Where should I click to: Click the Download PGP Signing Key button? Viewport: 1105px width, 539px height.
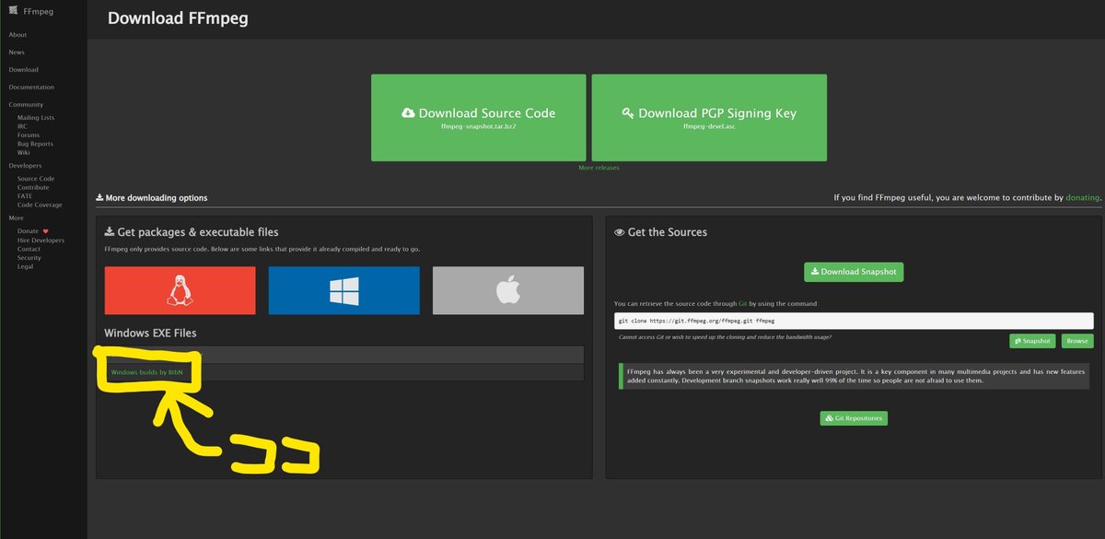coord(709,118)
